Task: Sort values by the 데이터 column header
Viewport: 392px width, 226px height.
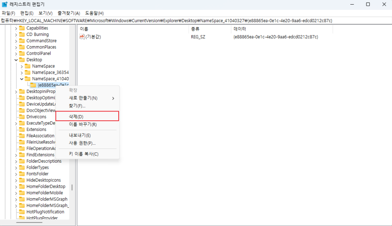Action: tap(282, 29)
